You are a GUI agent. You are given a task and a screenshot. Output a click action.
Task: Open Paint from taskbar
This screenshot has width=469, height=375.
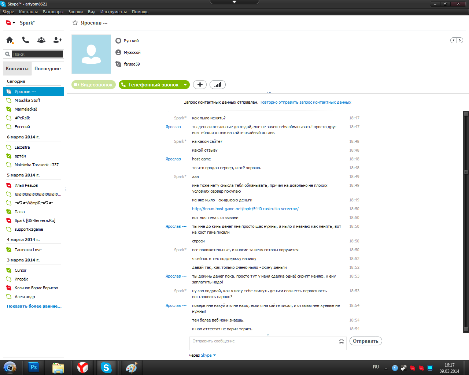click(x=131, y=367)
